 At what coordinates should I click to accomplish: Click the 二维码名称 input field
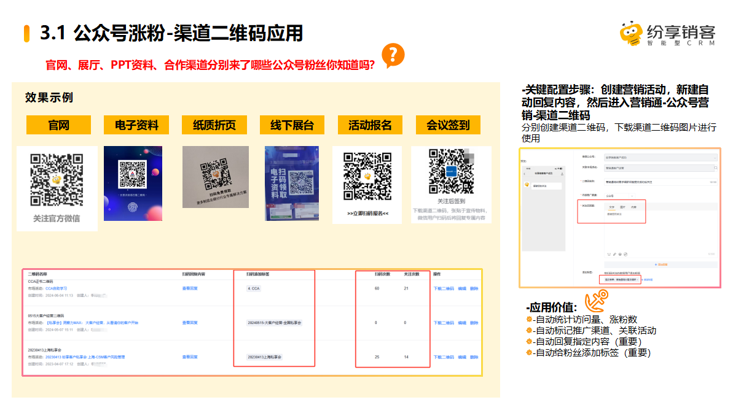[661, 182]
